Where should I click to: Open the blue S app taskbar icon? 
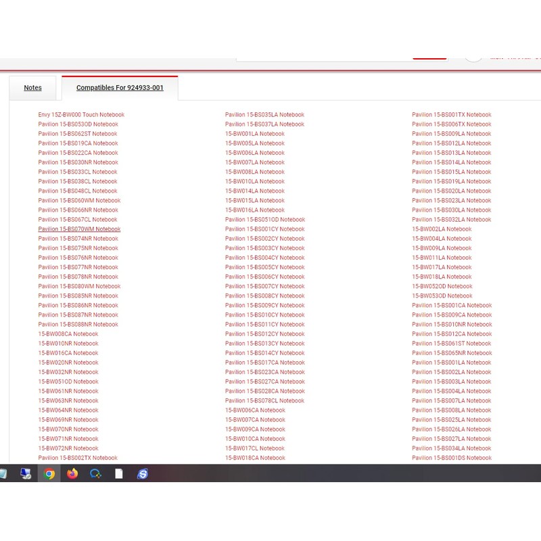point(142,473)
